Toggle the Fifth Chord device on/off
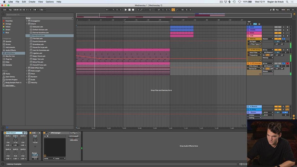 click(x=5, y=133)
